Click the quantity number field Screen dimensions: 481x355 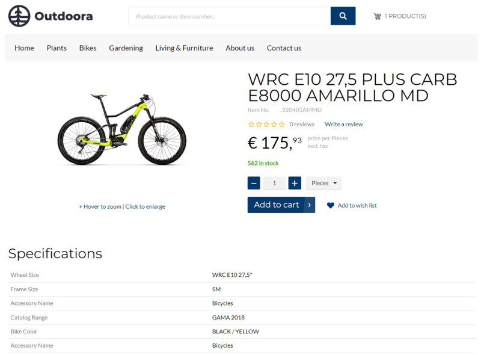coord(274,183)
